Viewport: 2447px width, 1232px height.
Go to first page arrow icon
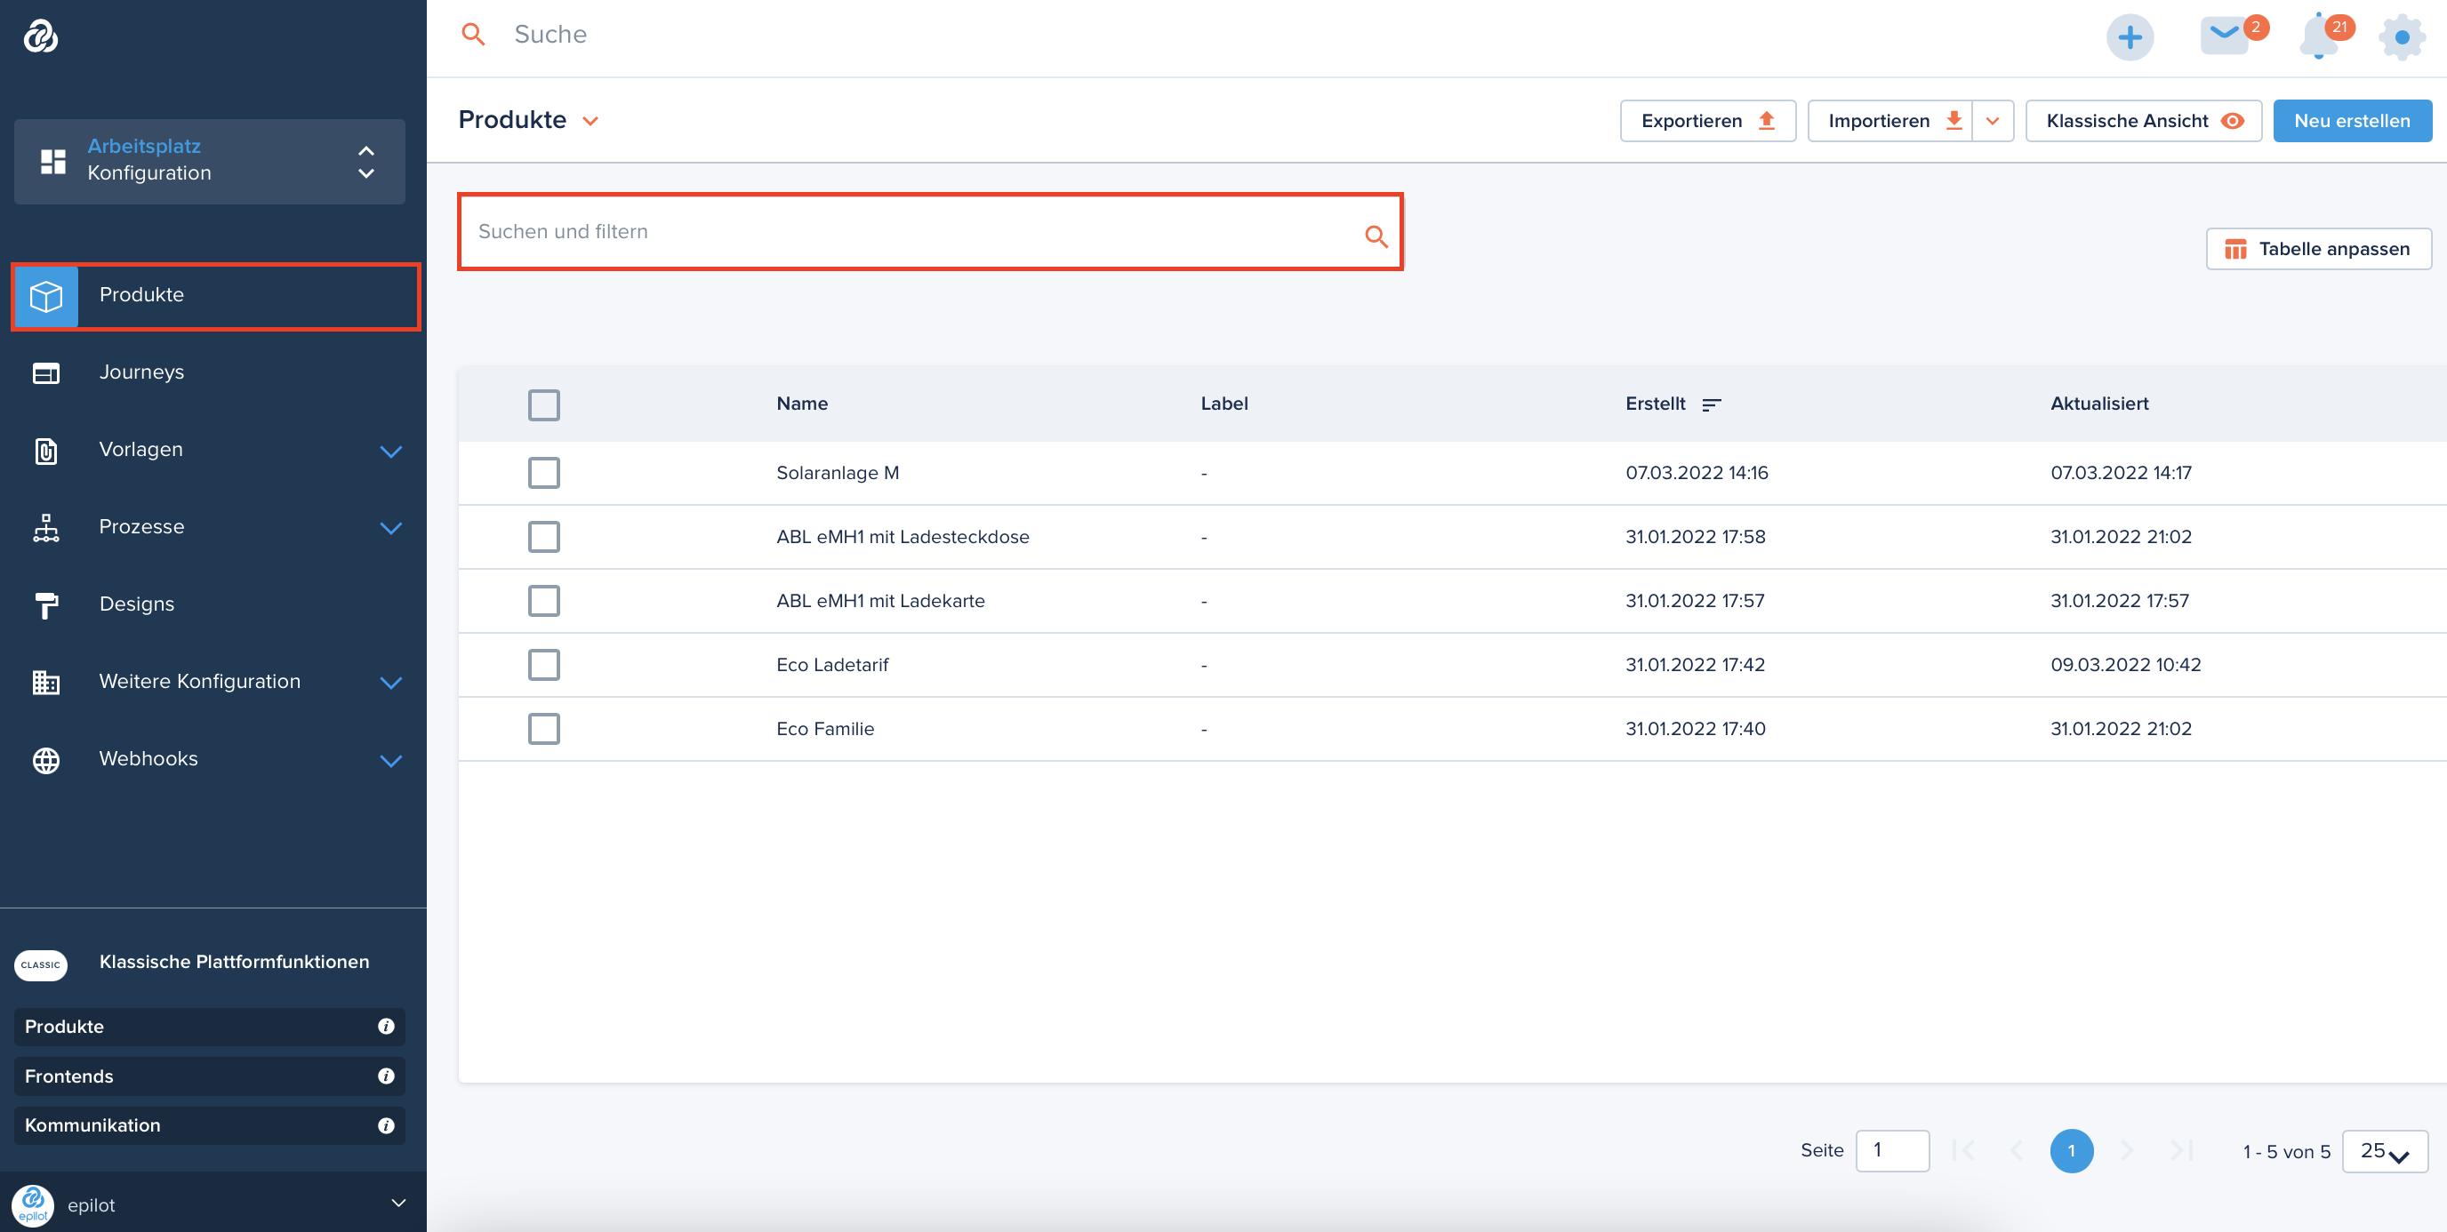click(1962, 1150)
